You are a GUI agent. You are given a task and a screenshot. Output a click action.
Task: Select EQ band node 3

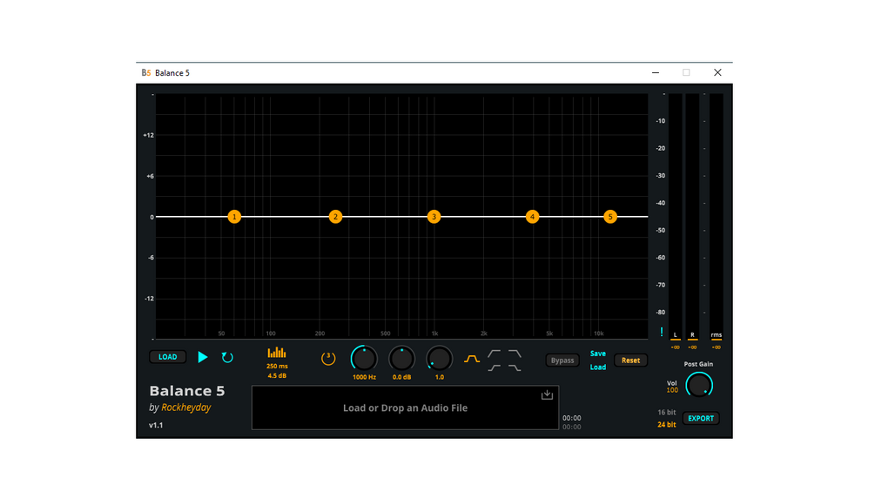click(434, 217)
